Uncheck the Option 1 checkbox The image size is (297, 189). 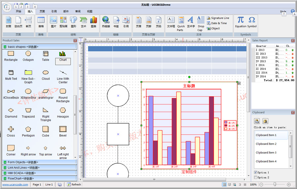pos(255,173)
